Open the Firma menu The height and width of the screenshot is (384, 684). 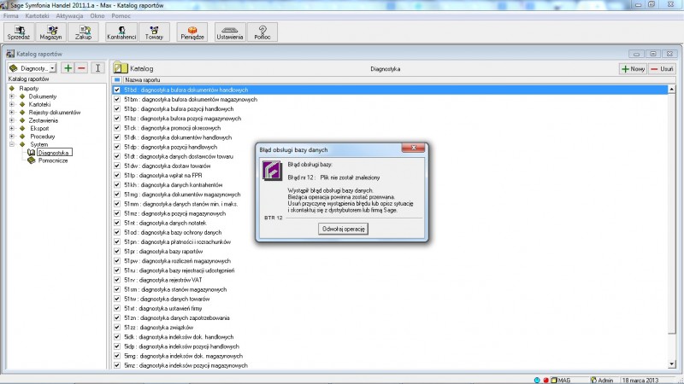click(x=11, y=15)
